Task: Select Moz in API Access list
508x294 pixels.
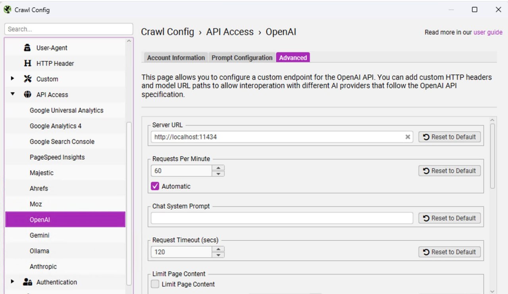Action: 65,204
